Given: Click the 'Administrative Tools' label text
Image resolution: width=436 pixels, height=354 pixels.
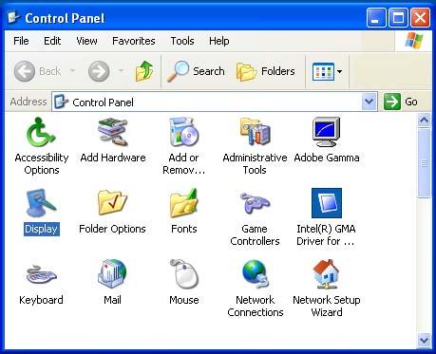Looking at the screenshot, I should 255,163.
